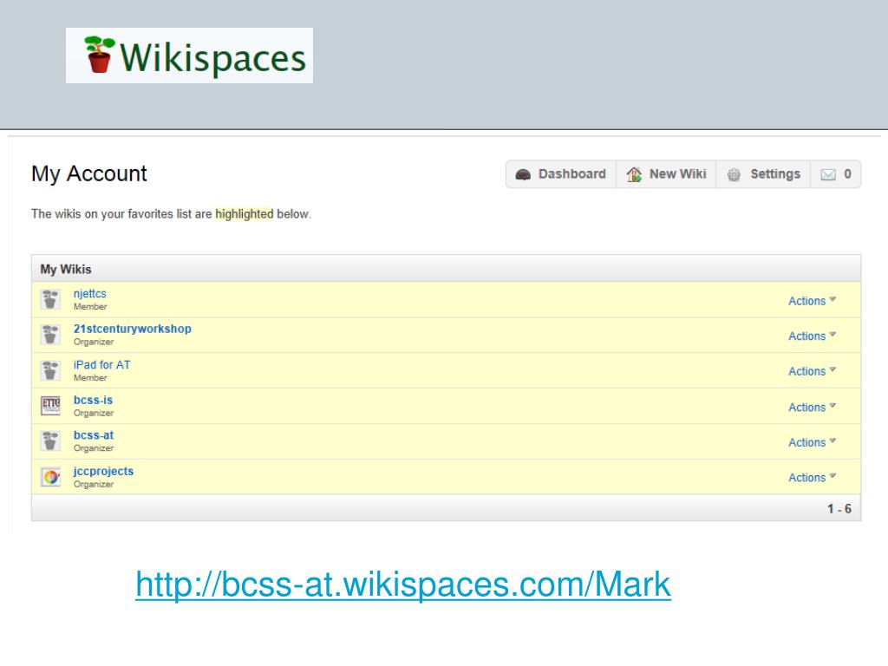Open the iPad for AT wiki
888x666 pixels.
(x=102, y=365)
